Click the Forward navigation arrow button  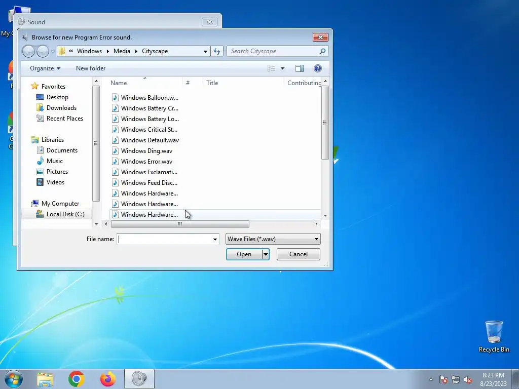click(43, 51)
